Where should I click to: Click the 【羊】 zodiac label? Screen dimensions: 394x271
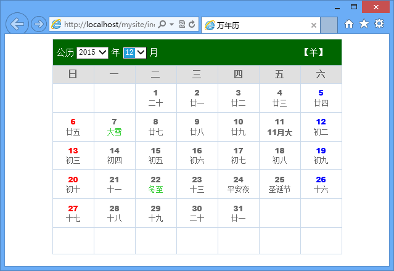coord(313,52)
